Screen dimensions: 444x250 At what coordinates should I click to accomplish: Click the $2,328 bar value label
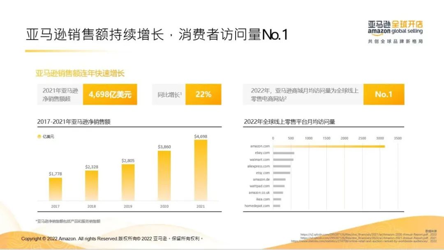92,167
